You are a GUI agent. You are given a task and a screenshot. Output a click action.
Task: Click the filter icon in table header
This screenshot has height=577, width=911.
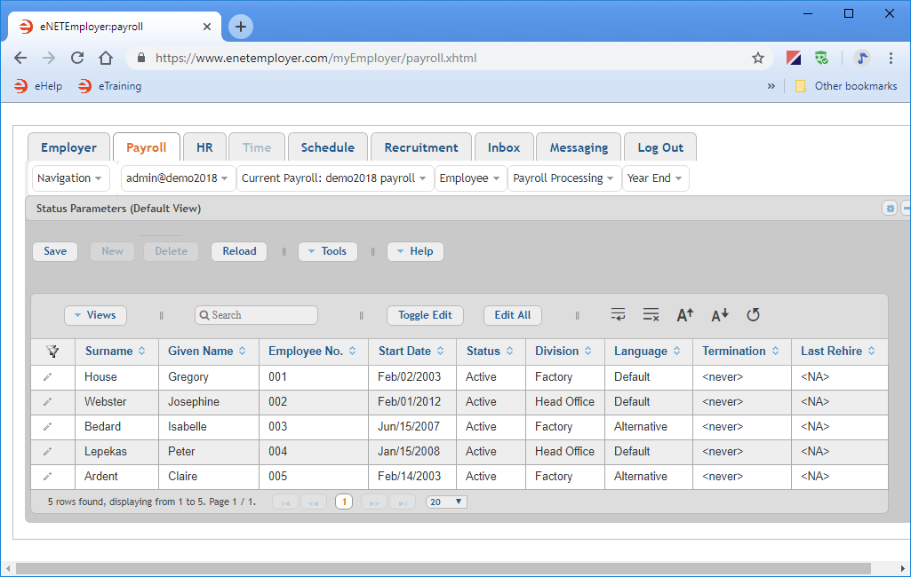point(52,352)
